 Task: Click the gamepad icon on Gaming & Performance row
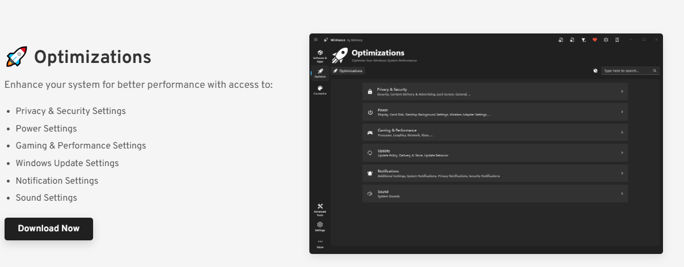370,133
